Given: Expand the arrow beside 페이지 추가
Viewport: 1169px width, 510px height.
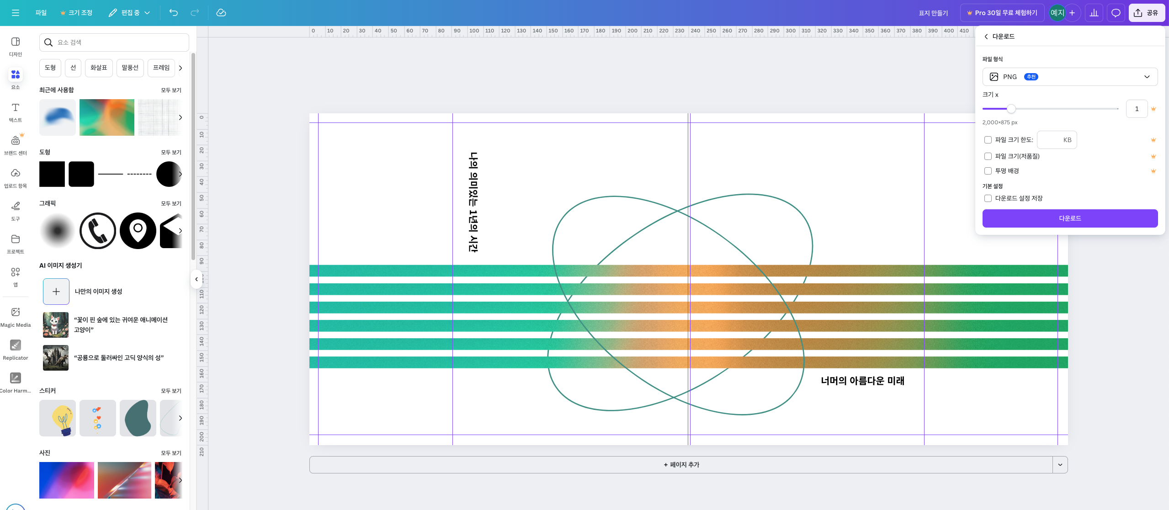Looking at the screenshot, I should point(1060,465).
